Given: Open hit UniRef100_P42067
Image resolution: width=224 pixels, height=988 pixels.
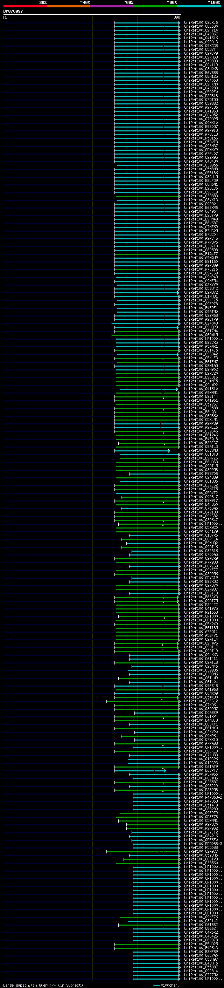Looking at the screenshot, I should [201, 34].
